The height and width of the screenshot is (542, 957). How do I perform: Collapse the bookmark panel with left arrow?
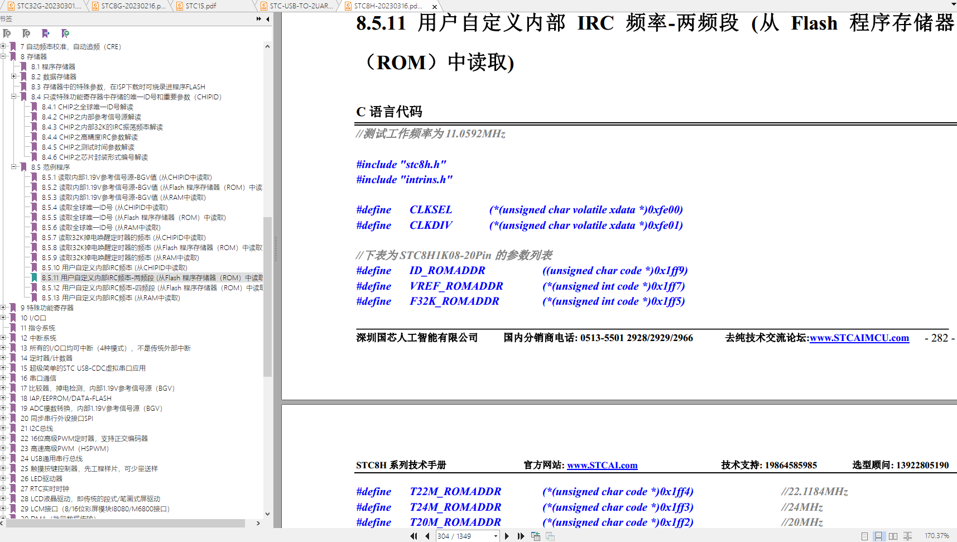click(x=268, y=19)
